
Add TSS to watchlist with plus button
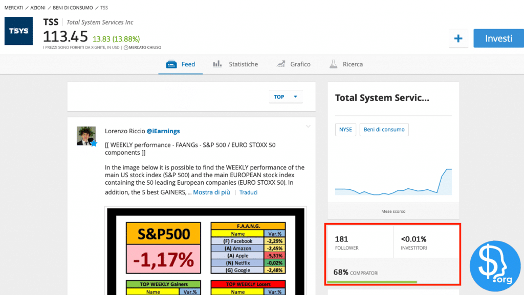pyautogui.click(x=458, y=38)
